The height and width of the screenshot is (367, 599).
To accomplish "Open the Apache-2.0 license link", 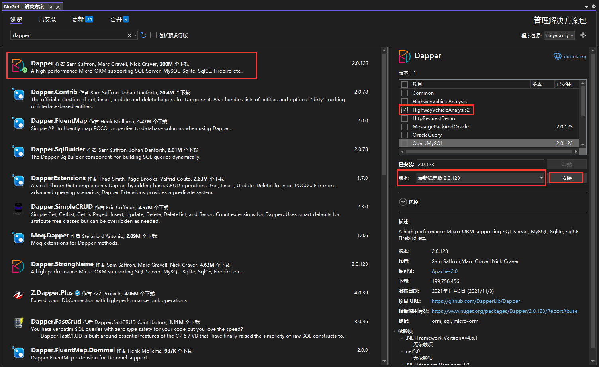I will (444, 271).
